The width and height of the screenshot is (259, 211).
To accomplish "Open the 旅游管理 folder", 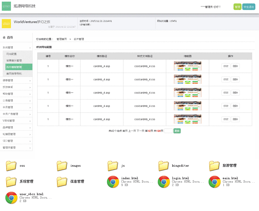I will click(x=215, y=166).
